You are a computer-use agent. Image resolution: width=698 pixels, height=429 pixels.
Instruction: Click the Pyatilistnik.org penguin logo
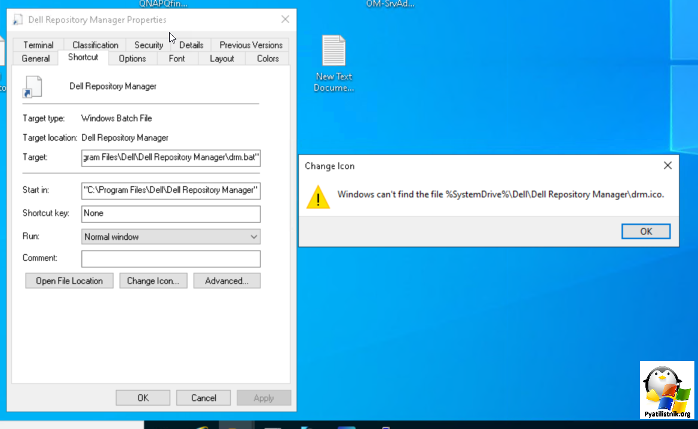(x=667, y=391)
